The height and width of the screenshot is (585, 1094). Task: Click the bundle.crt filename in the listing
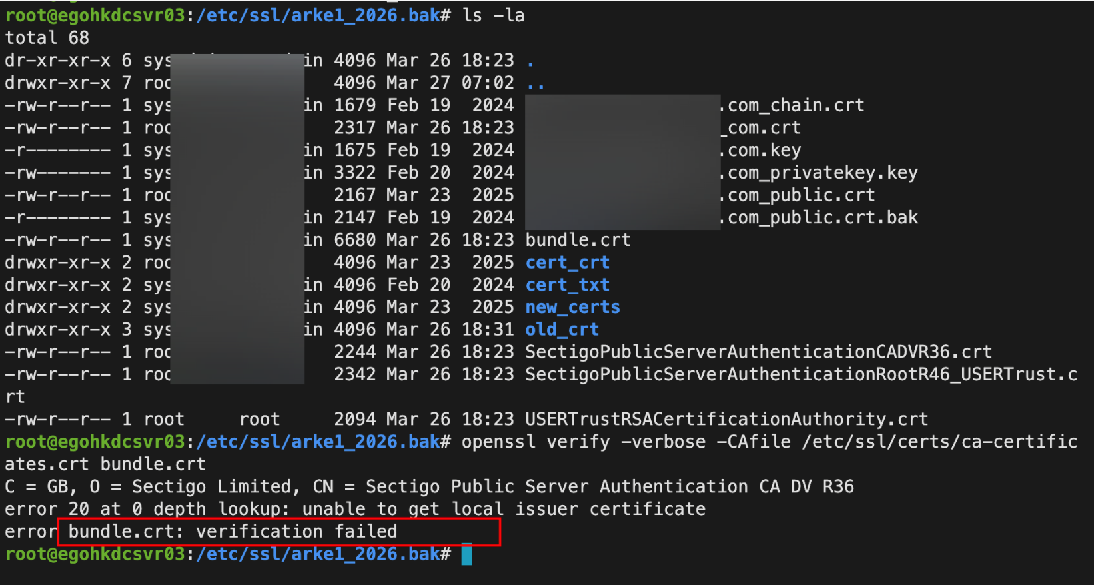tap(578, 240)
